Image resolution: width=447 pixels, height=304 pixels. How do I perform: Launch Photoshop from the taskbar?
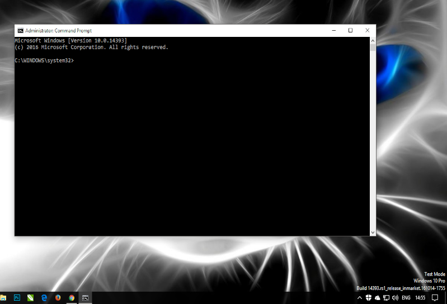[x=17, y=298]
